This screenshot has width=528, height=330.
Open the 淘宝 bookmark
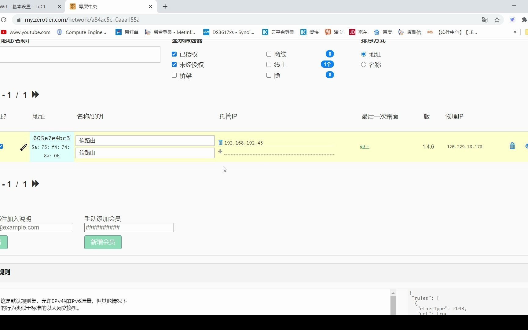(x=334, y=32)
